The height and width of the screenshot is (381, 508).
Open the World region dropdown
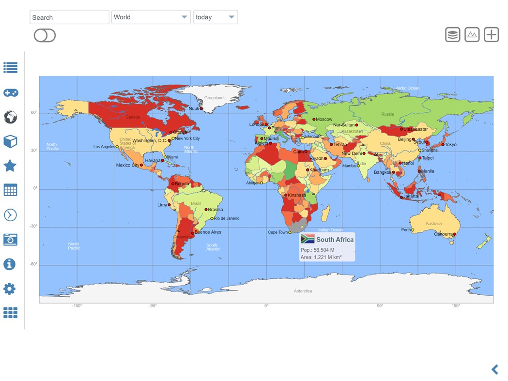pyautogui.click(x=151, y=16)
